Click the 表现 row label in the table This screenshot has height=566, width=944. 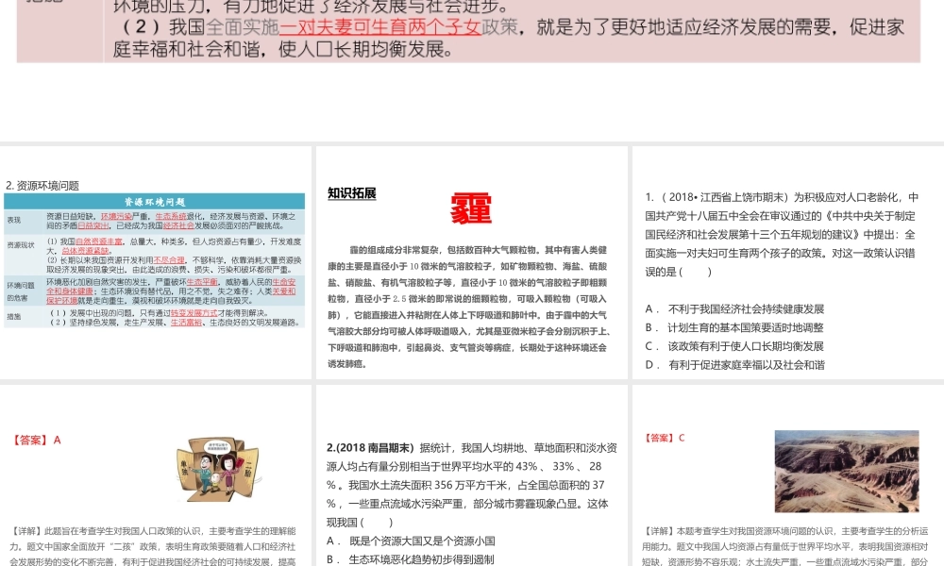point(14,220)
